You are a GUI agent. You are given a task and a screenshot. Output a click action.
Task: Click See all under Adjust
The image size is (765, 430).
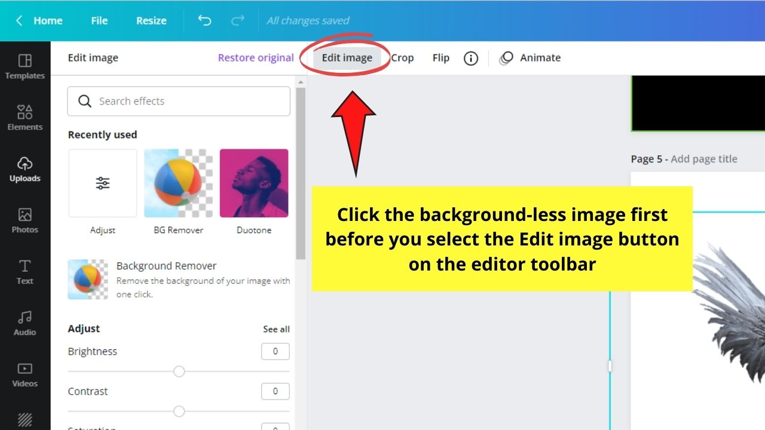pyautogui.click(x=276, y=328)
